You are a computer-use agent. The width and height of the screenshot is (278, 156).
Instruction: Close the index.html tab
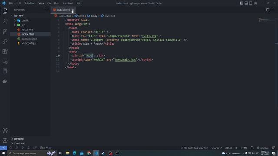point(73,10)
